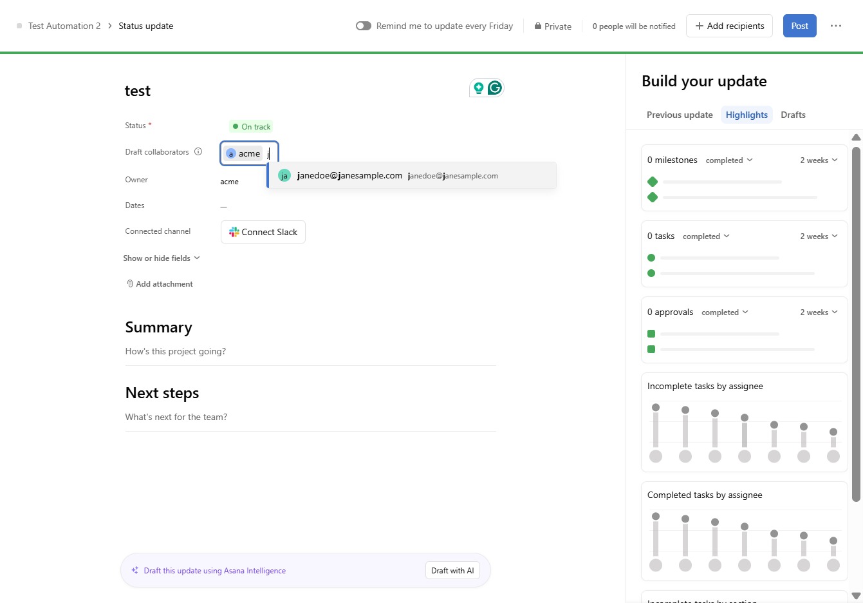The width and height of the screenshot is (863, 603).
Task: Click the Asana Intelligence sparkle icon
Action: 135,570
